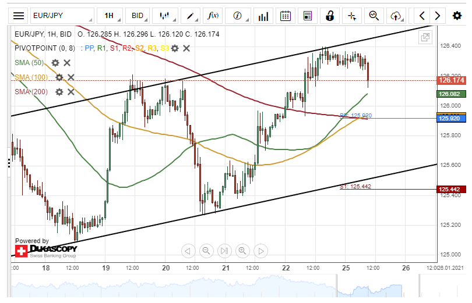Open the cloud upload dropdown
The image size is (472, 303).
(396, 16)
